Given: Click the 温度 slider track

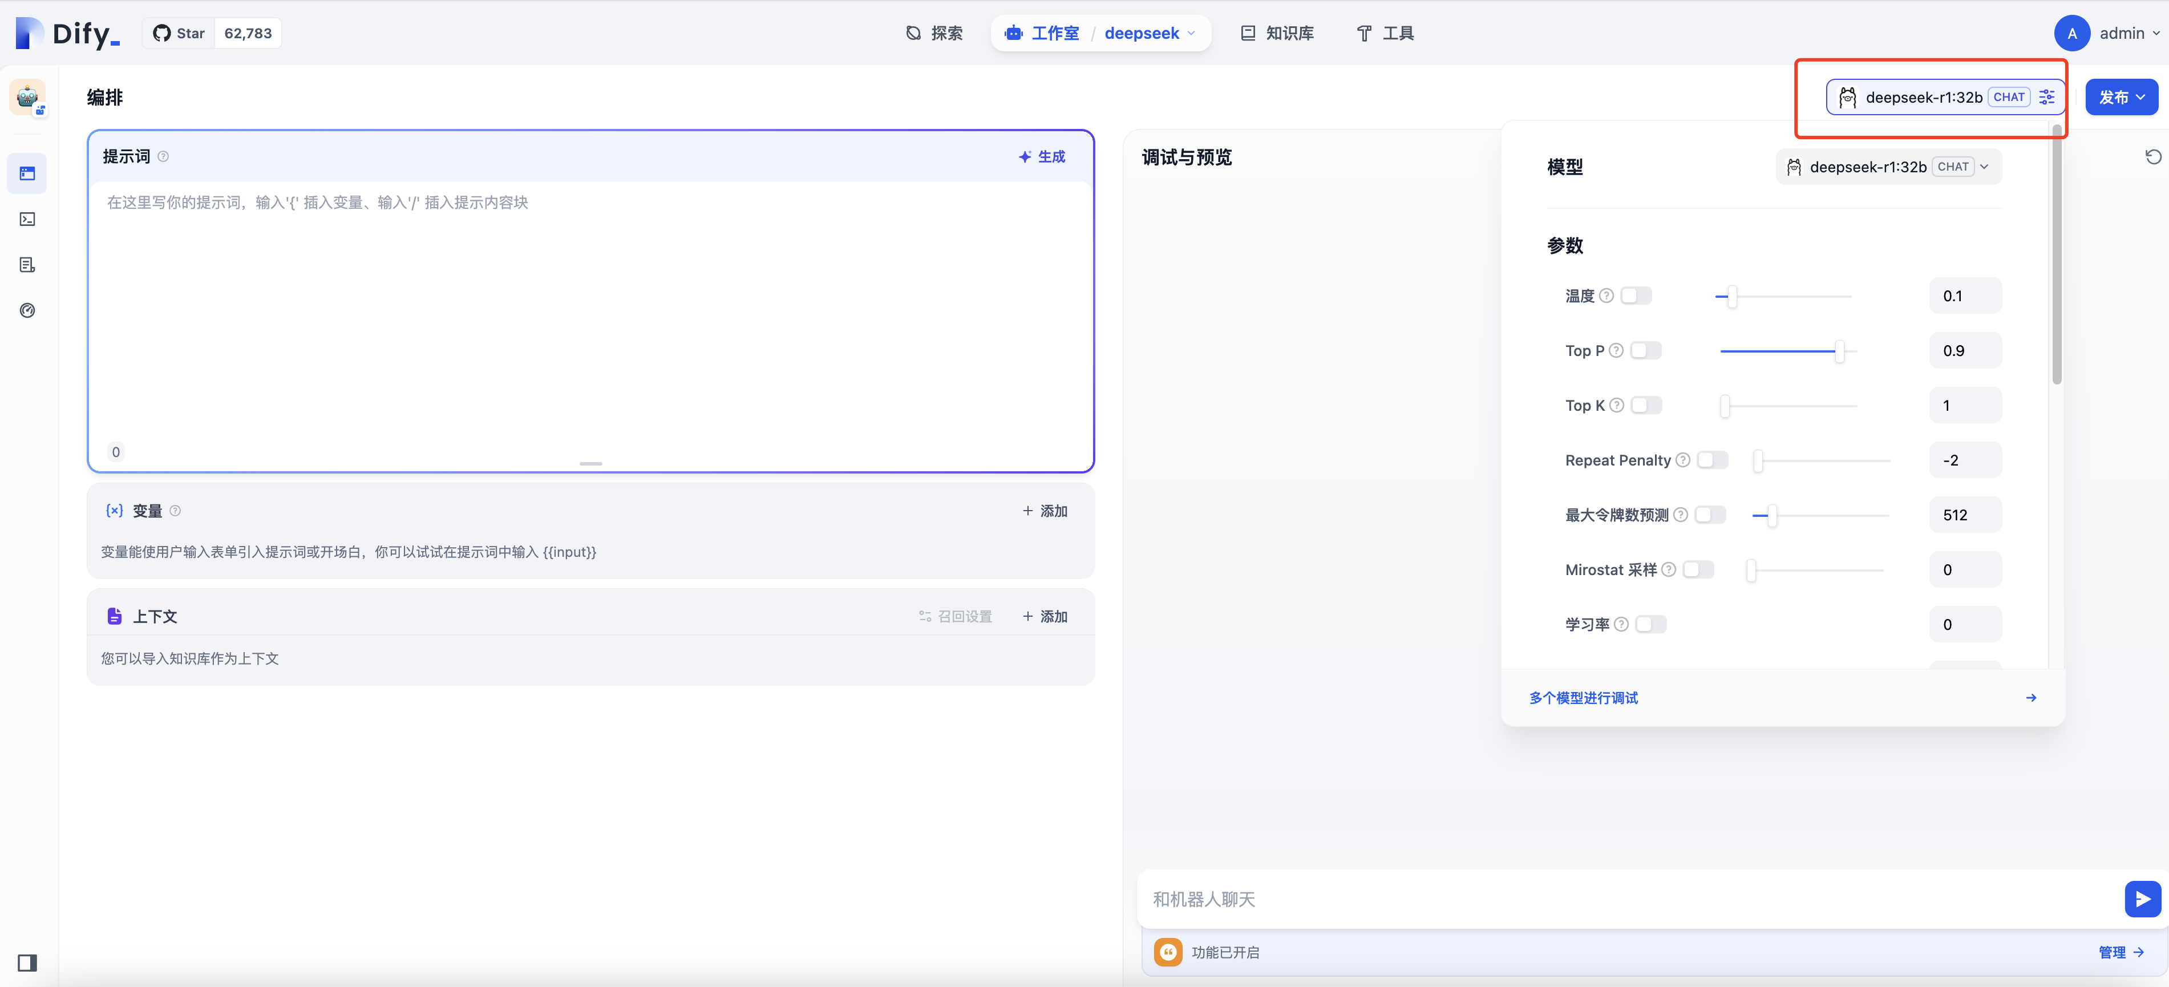Looking at the screenshot, I should [x=1783, y=297].
